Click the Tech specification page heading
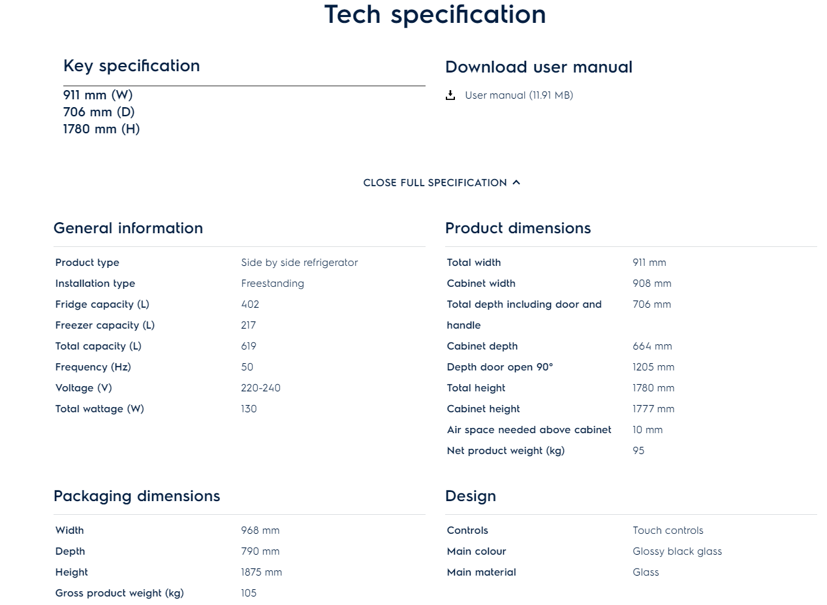 [x=435, y=14]
